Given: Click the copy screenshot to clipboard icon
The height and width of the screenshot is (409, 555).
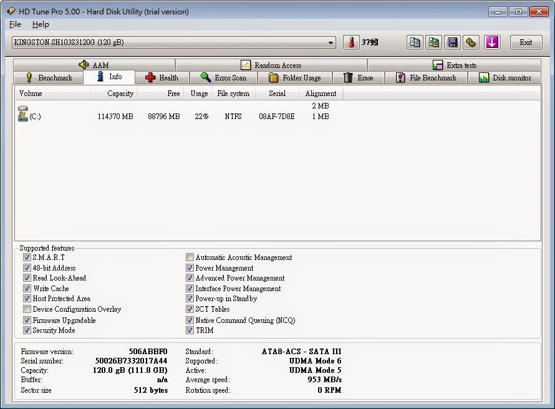Looking at the screenshot, I should point(433,42).
